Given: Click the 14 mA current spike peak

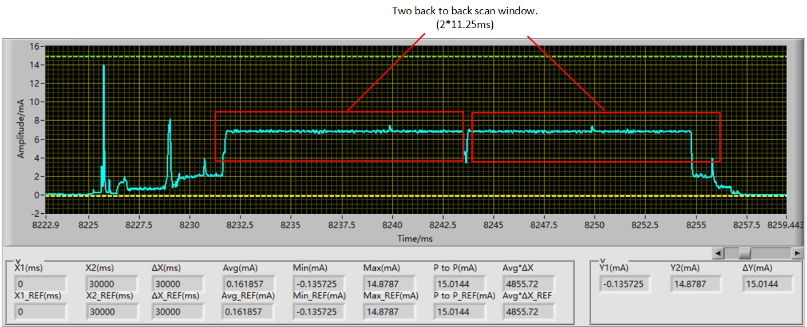Looking at the screenshot, I should (104, 66).
